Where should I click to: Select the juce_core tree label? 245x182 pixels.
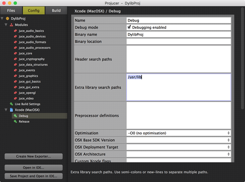pos(26,53)
